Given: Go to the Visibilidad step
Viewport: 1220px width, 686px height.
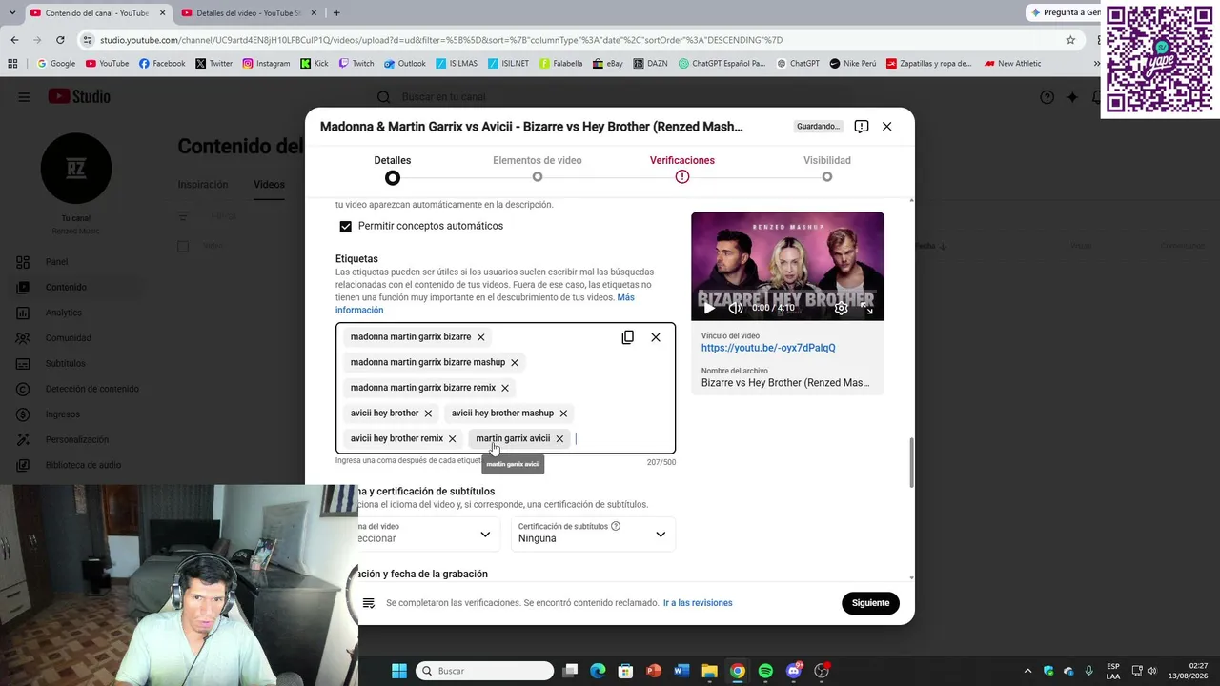Looking at the screenshot, I should click(827, 168).
